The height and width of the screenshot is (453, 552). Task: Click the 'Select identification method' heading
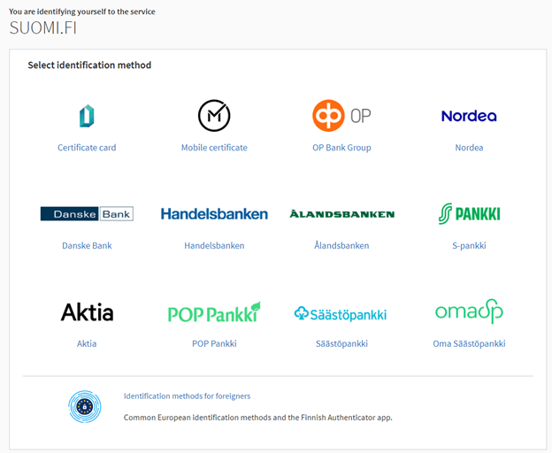coord(89,65)
